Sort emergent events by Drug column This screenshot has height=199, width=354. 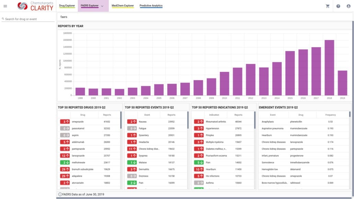coord(301,115)
